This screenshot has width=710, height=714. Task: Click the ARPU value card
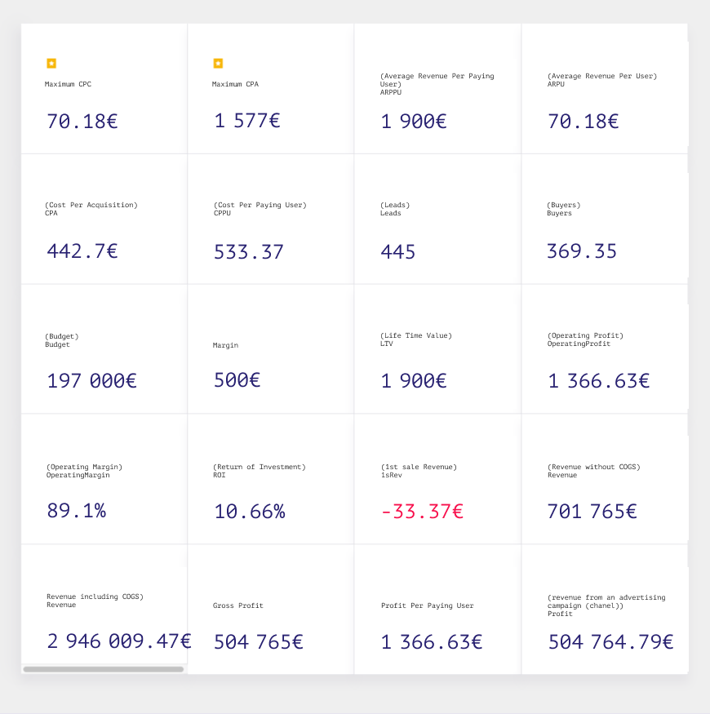605,89
